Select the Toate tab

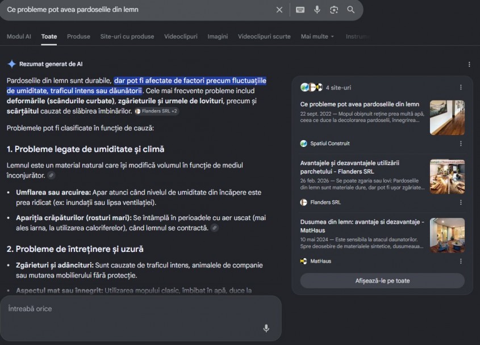tap(49, 36)
